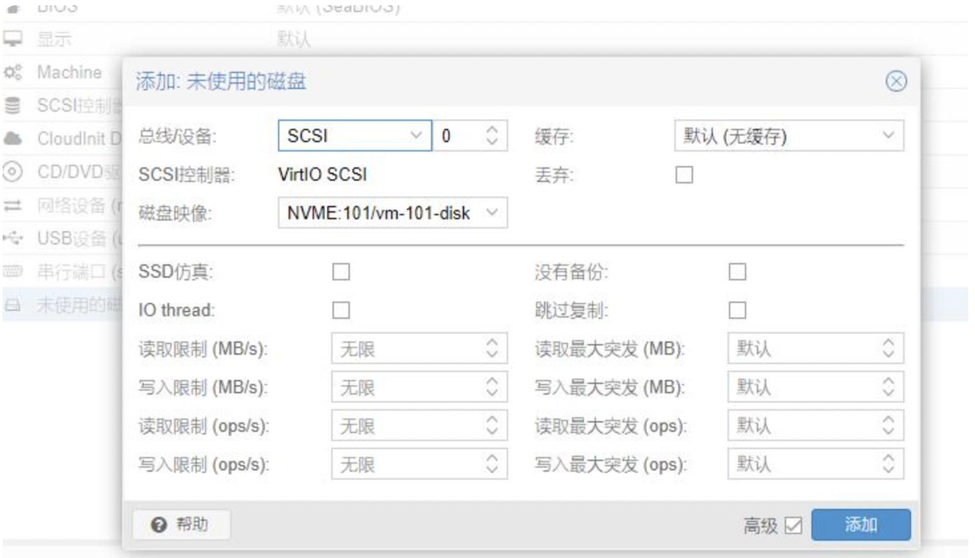This screenshot has width=975, height=558.
Task: Click the network device arrows icon
Action: coord(13,205)
